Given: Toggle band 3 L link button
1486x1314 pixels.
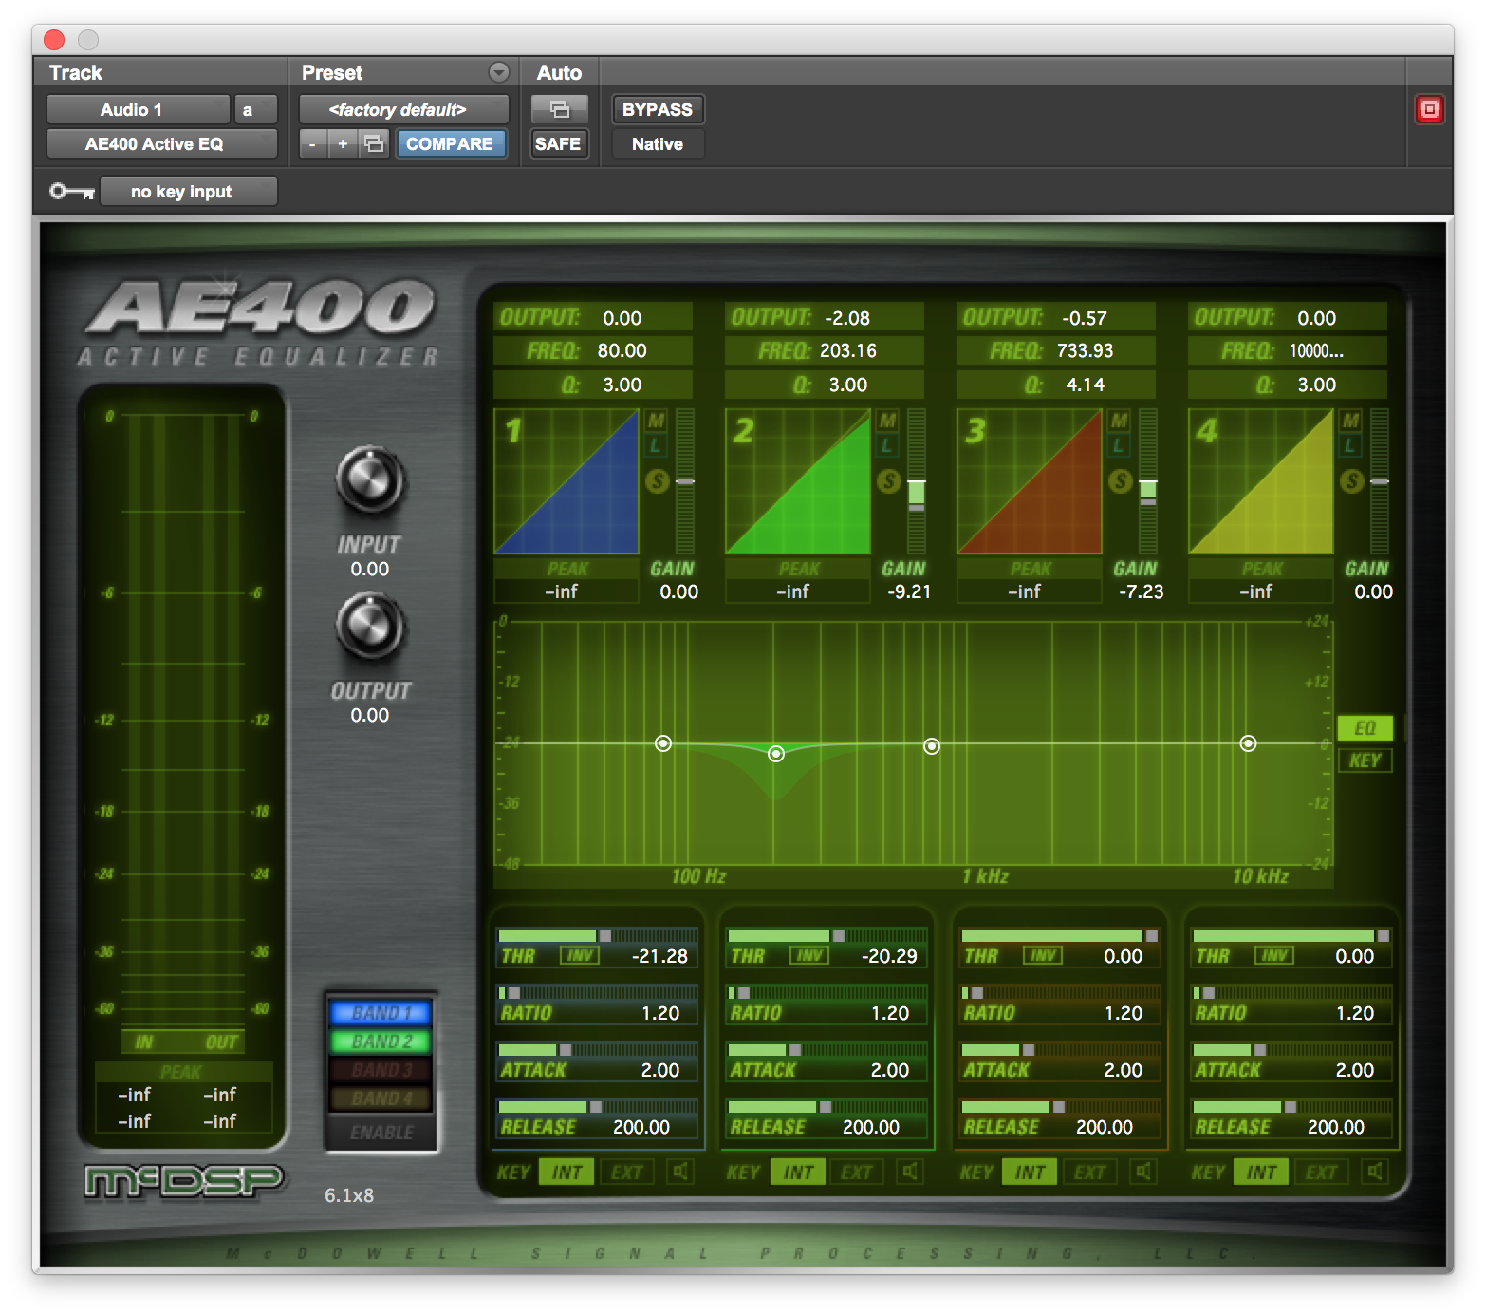Looking at the screenshot, I should coord(1120,445).
